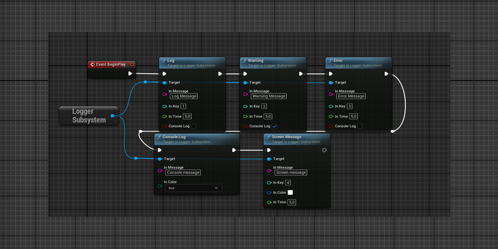Click the Warning node In Key pin
Image resolution: width=498 pixels, height=249 pixels.
pos(245,106)
